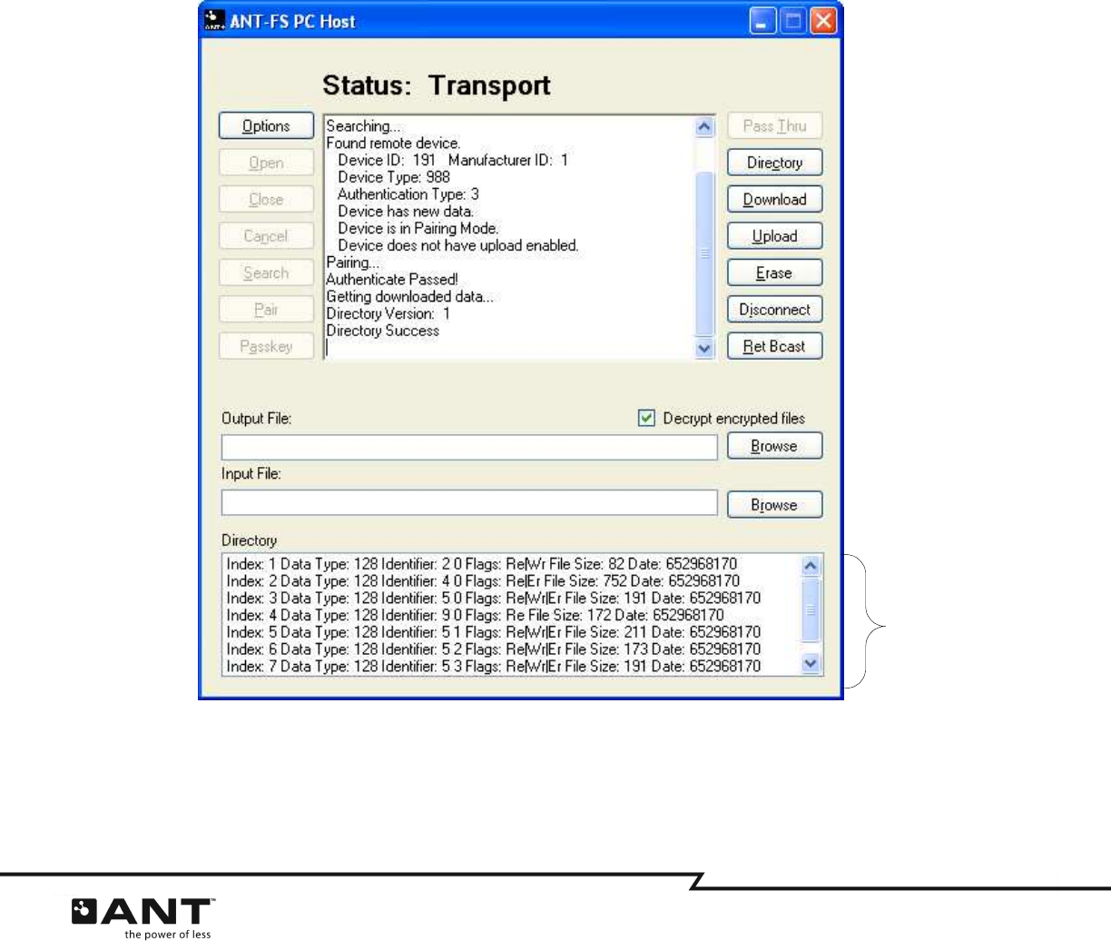Start a Download from the device
The width and height of the screenshot is (1111, 941).
tap(774, 199)
